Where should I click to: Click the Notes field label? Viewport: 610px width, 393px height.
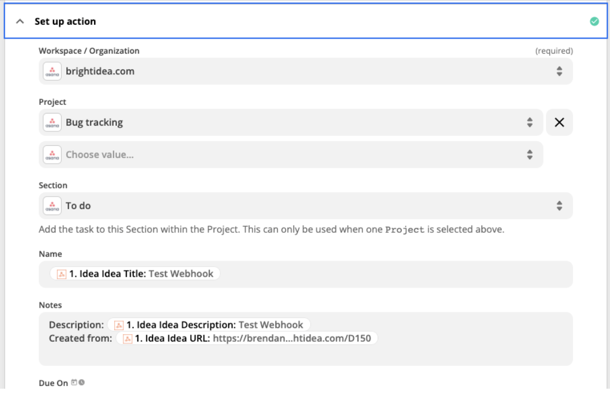tap(50, 305)
